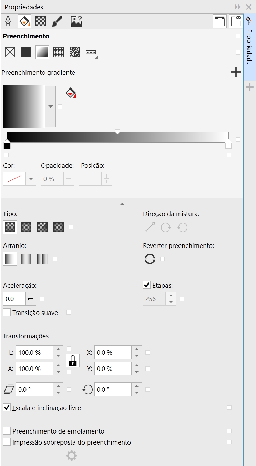The height and width of the screenshot is (466, 256).
Task: Disable the Etapas checkbox
Action: coord(147,285)
